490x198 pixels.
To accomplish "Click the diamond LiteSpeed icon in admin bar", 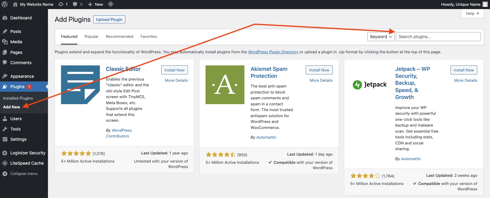I will point(111,4).
